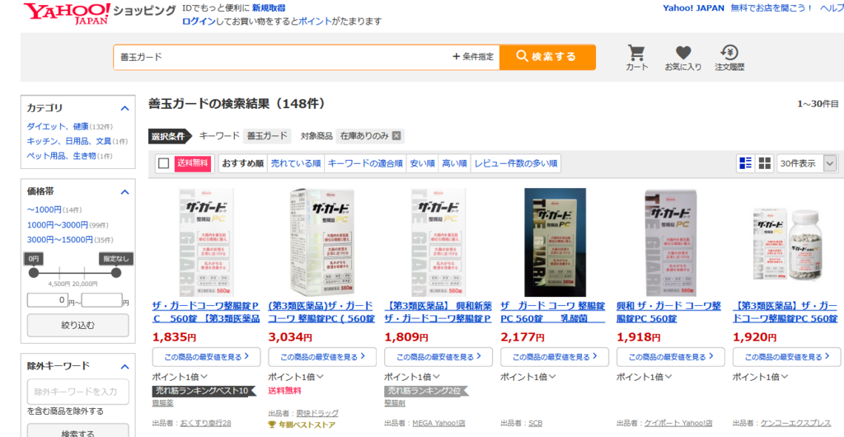Click the 指定なし maximum price slider handle
Screen dimensions: 844x437
(115, 273)
